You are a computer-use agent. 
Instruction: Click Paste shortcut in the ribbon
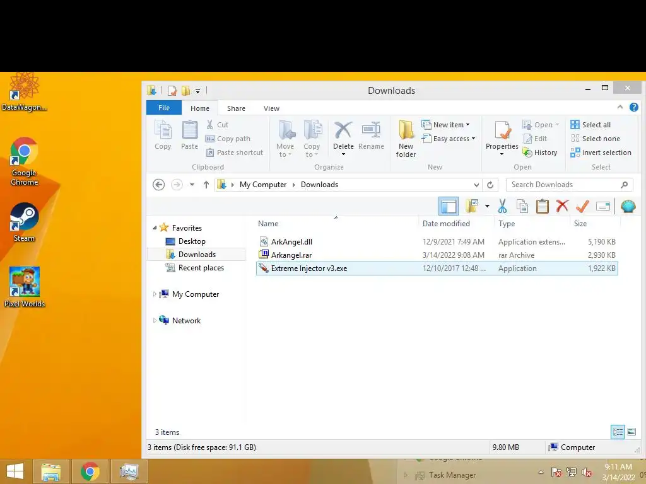point(234,153)
